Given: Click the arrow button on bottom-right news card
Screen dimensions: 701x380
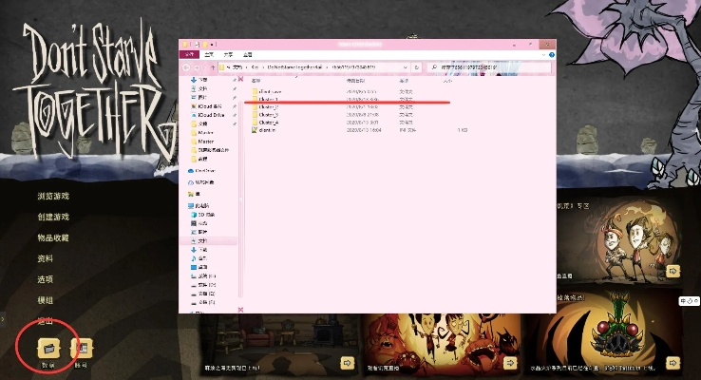Looking at the screenshot, I should pos(673,362).
